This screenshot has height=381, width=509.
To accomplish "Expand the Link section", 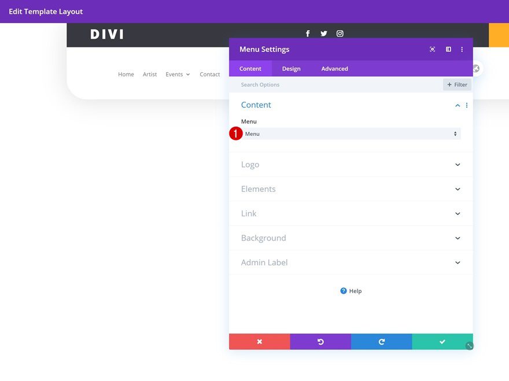I will [x=351, y=213].
